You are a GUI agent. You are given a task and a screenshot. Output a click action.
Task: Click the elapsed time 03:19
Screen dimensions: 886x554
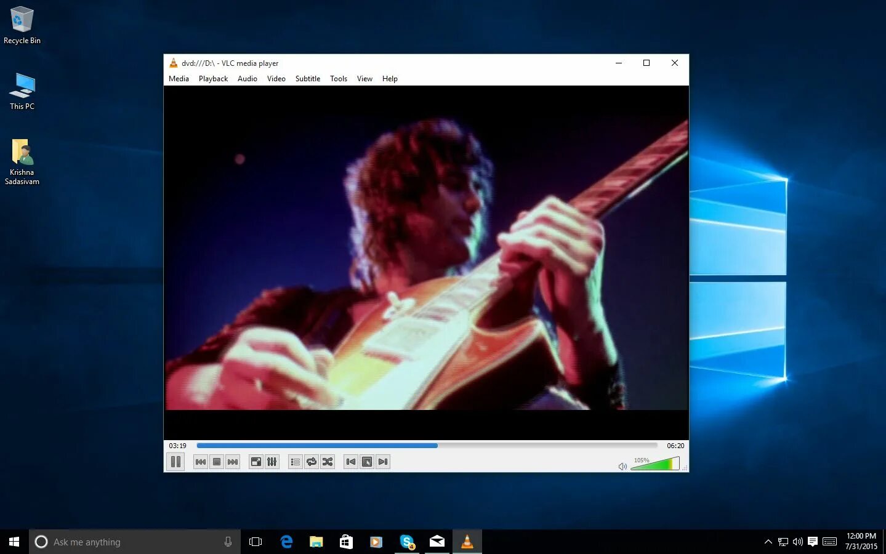tap(177, 446)
